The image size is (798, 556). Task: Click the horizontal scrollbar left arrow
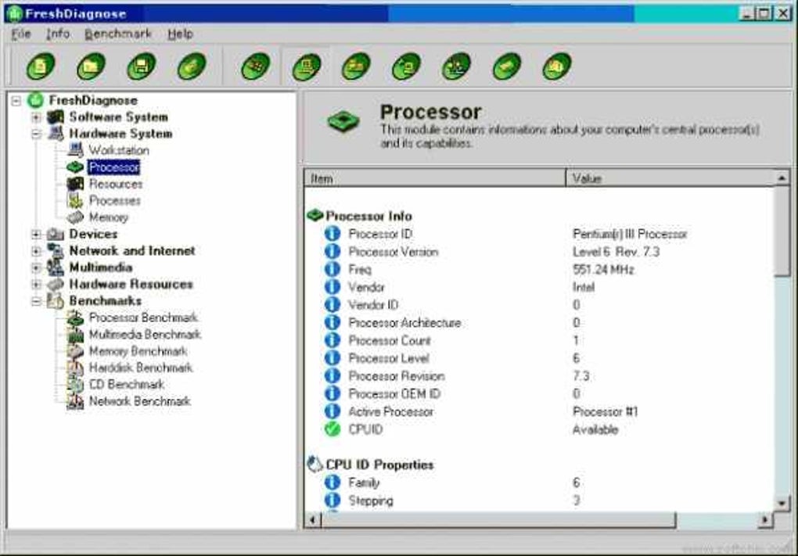[312, 520]
